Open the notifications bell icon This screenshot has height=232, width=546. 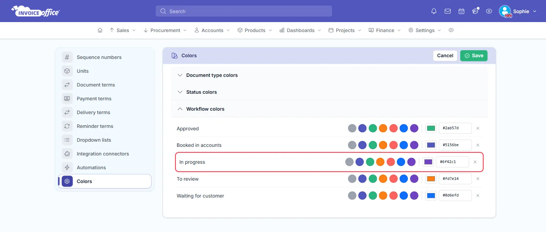click(x=434, y=11)
